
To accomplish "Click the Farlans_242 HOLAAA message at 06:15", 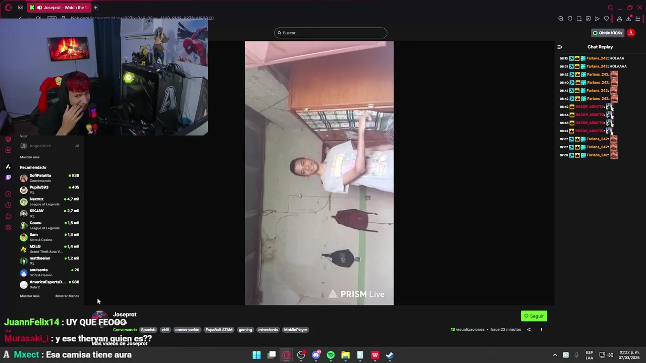I will coord(592,58).
